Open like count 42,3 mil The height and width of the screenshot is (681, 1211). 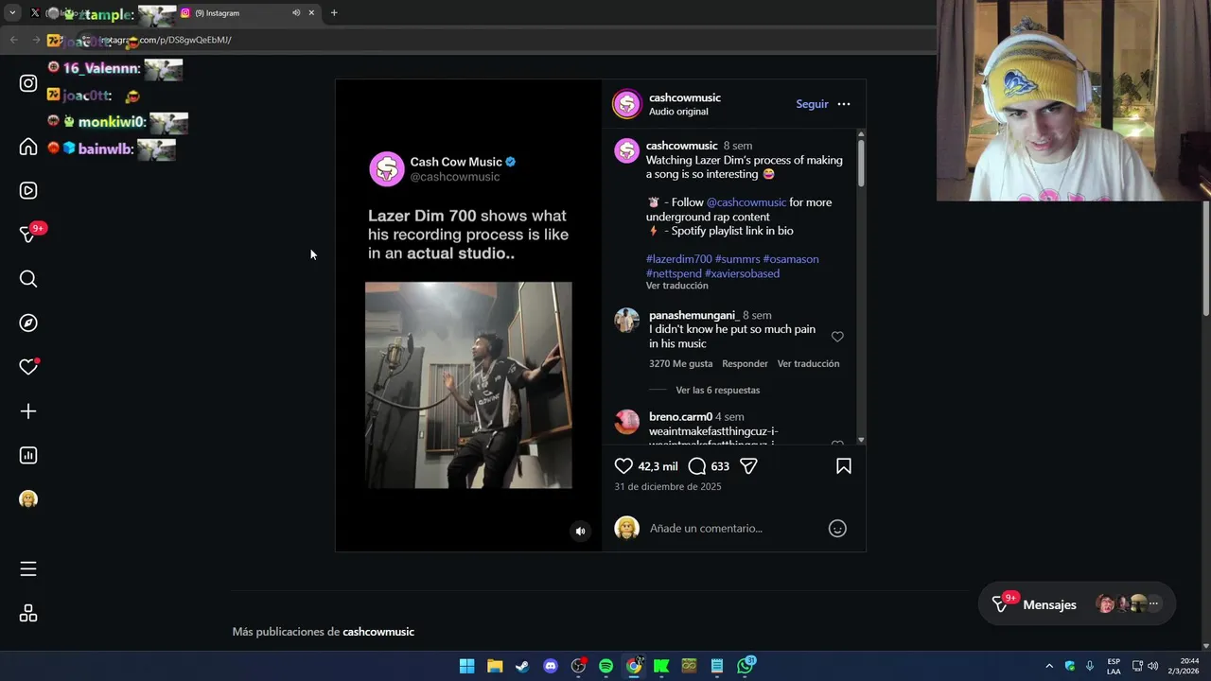pyautogui.click(x=658, y=466)
